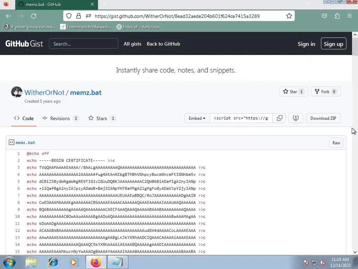The height and width of the screenshot is (269, 358).
Task: Select the embed script source field
Action: click(241, 118)
